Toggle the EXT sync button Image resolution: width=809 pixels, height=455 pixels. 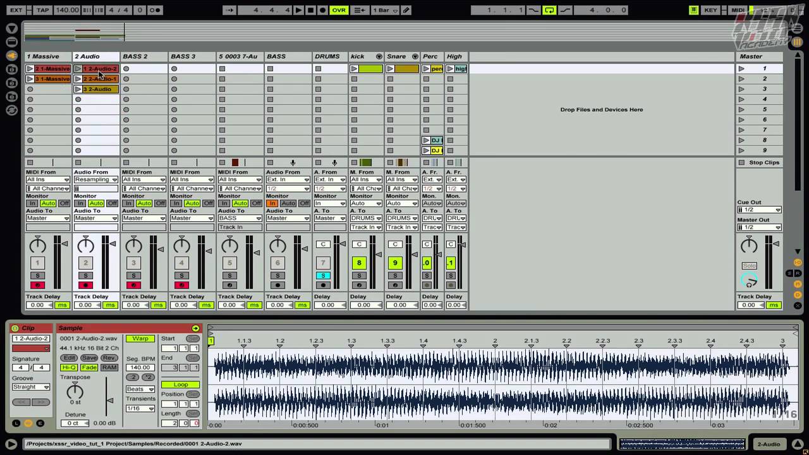(16, 10)
